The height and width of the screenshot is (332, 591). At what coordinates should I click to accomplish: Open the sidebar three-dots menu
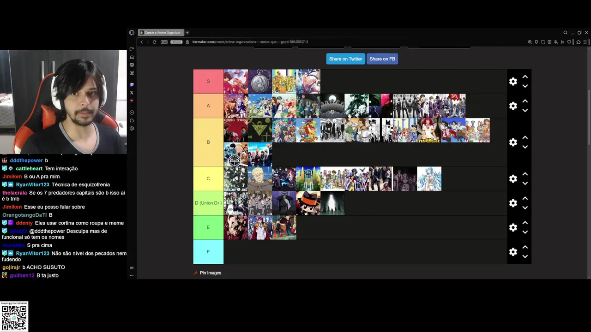tap(132, 276)
